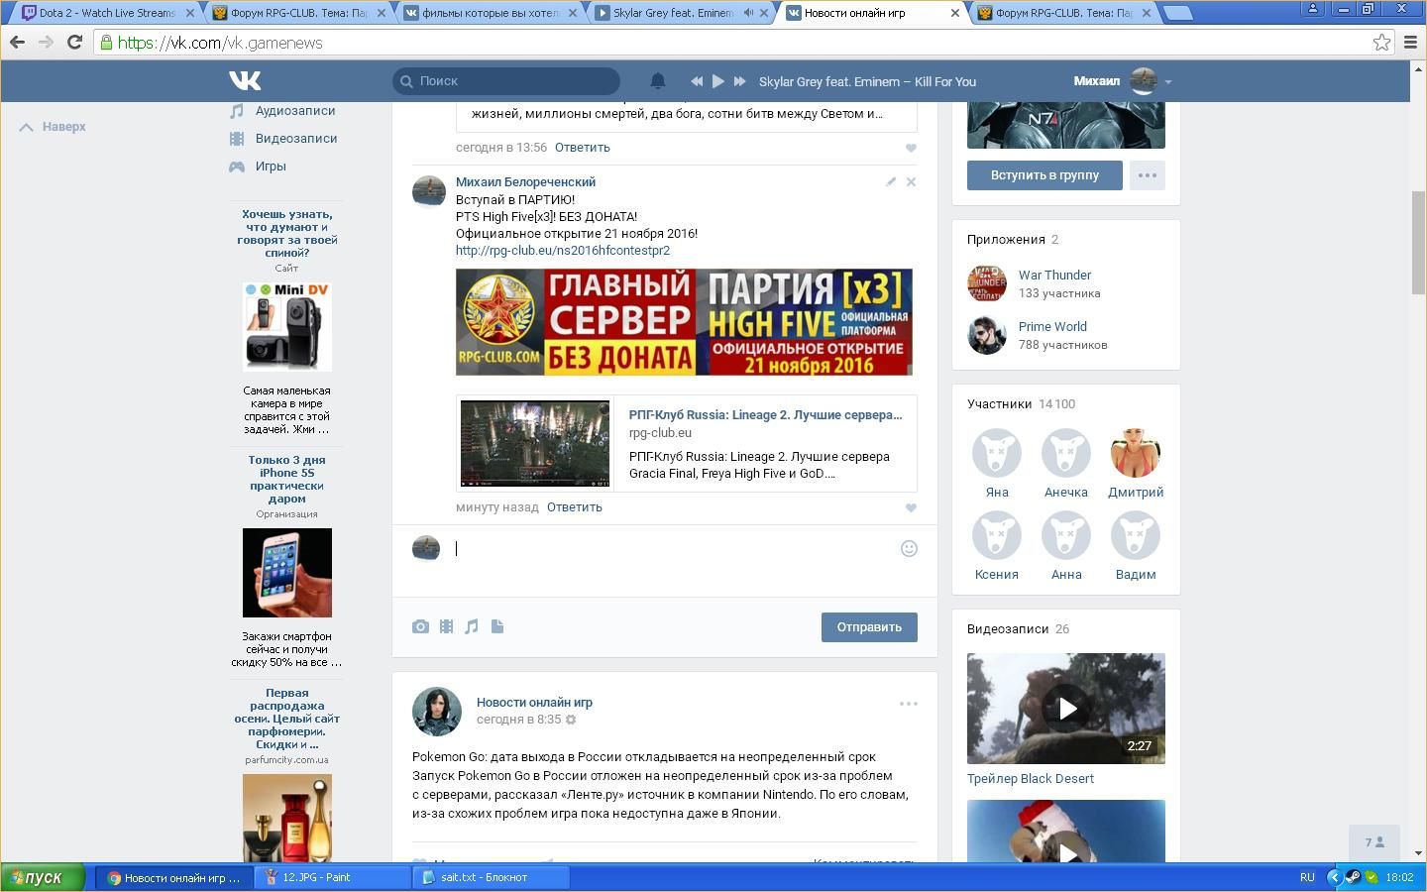Open VK notifications bell
Screen dimensions: 1427x892
point(657,81)
